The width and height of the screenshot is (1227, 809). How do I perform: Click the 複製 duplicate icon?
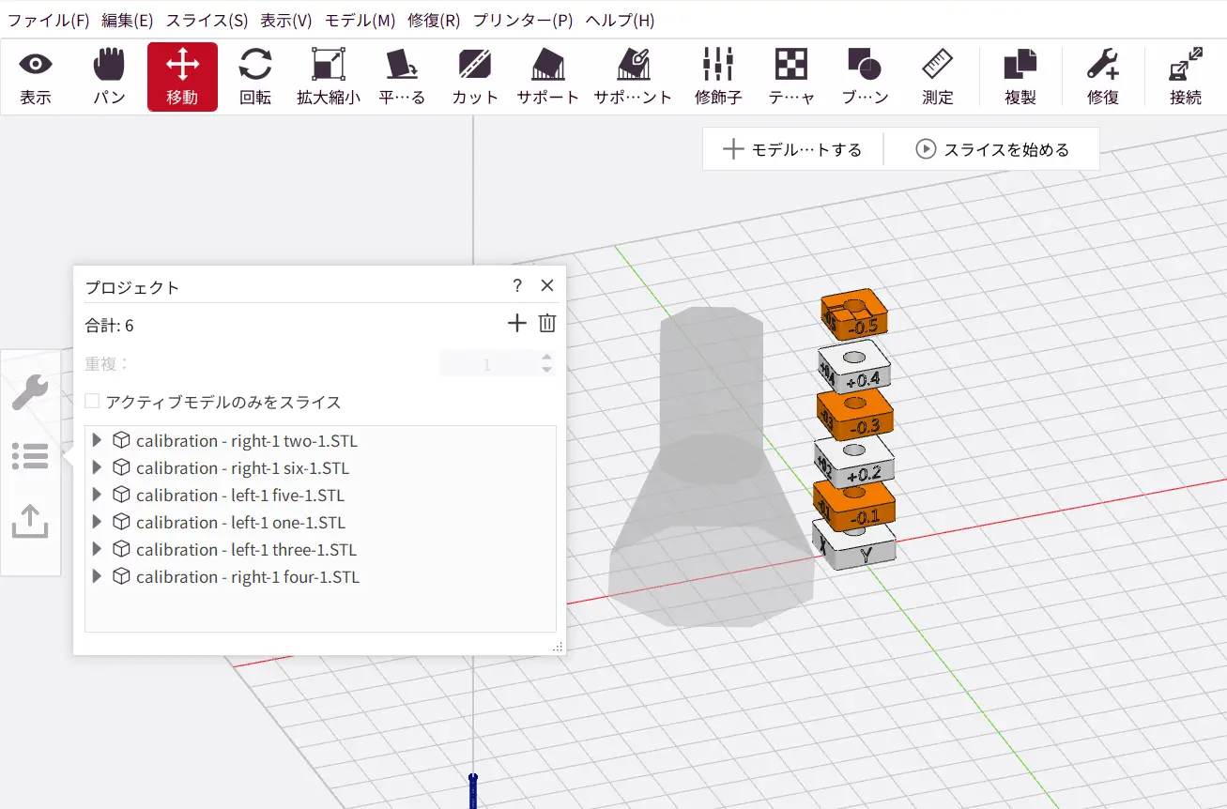click(1020, 76)
